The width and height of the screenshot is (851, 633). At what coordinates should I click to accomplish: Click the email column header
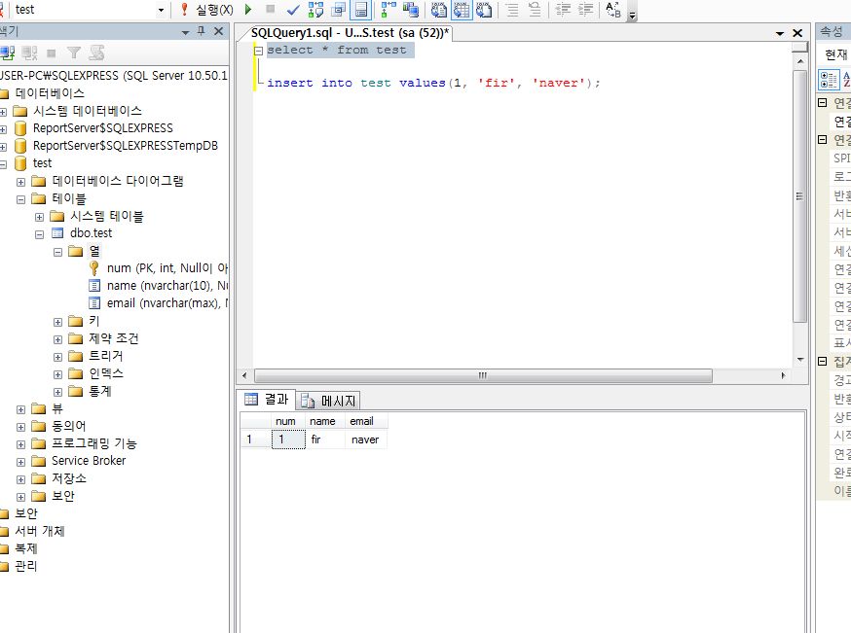(366, 421)
